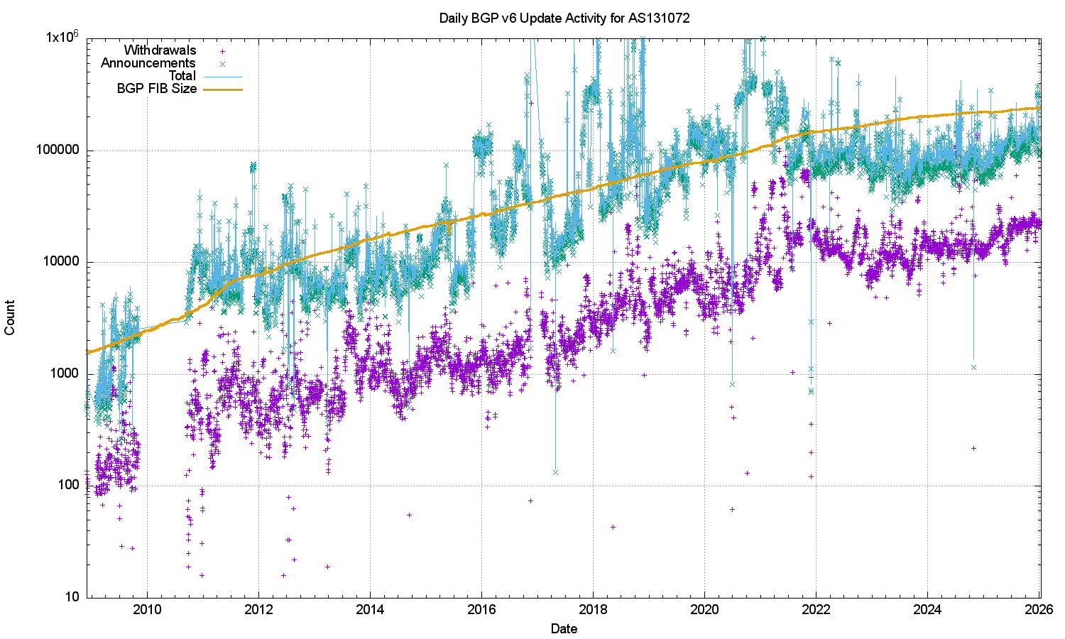Select the Total legend label
This screenshot has width=1065, height=639.
pyautogui.click(x=182, y=76)
